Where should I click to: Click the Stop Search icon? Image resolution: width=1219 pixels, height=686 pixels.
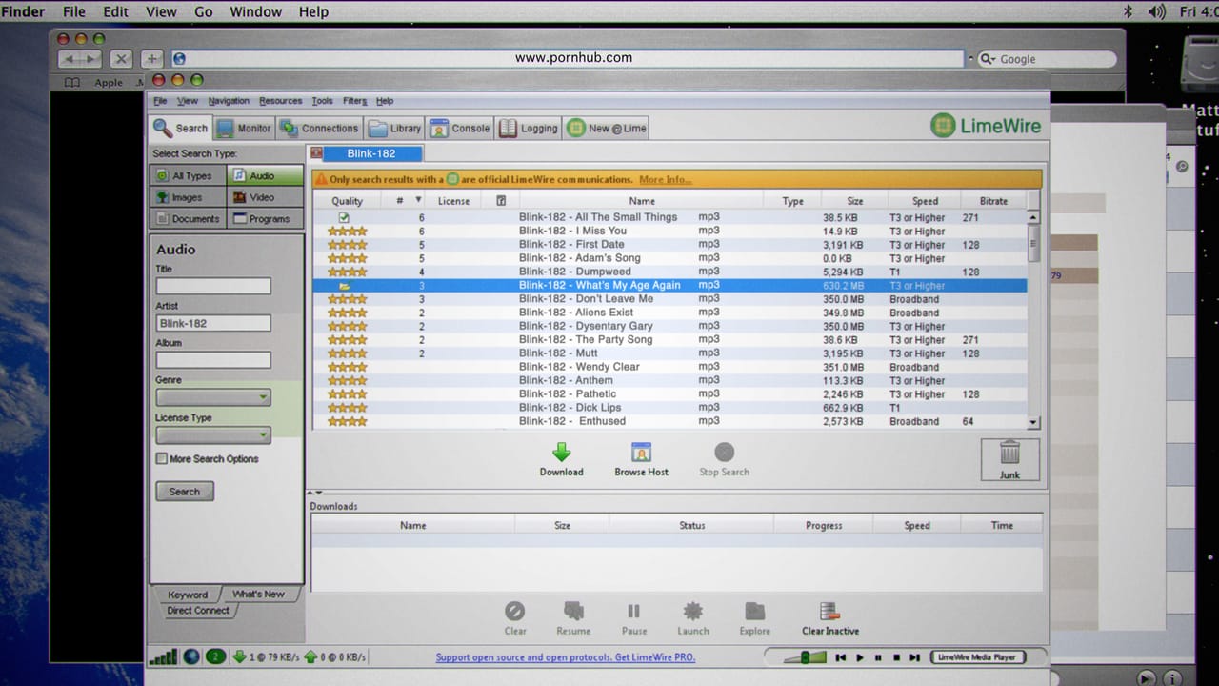point(724,452)
